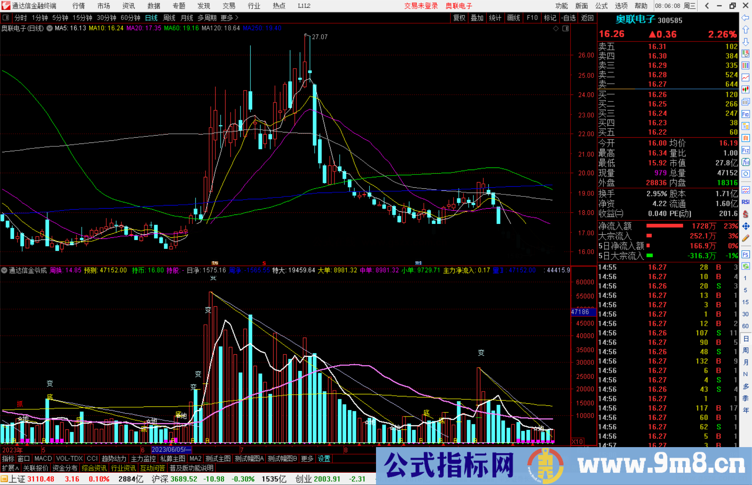
Task: Open the 复权 adjustment dropdown
Action: pyautogui.click(x=459, y=18)
